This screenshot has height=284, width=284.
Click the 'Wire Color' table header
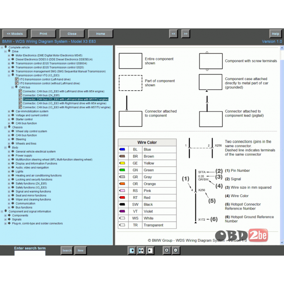(x=147, y=142)
